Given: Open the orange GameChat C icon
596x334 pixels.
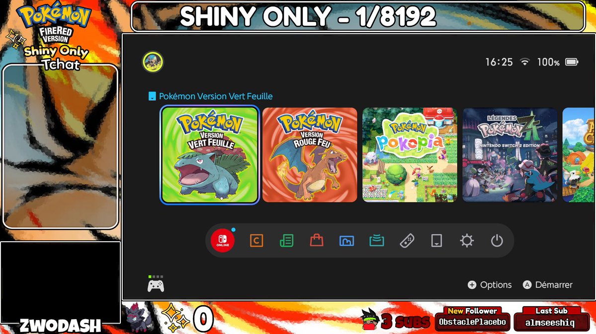Looking at the screenshot, I should click(256, 241).
